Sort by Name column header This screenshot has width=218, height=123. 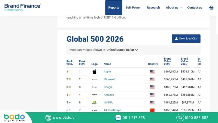(x=107, y=64)
